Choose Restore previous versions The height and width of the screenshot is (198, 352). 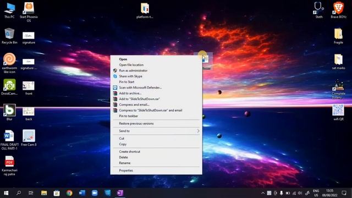click(x=156, y=124)
